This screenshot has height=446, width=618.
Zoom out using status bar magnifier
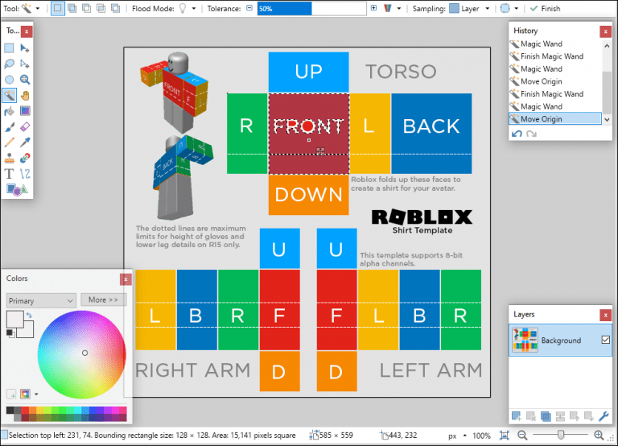pos(522,436)
